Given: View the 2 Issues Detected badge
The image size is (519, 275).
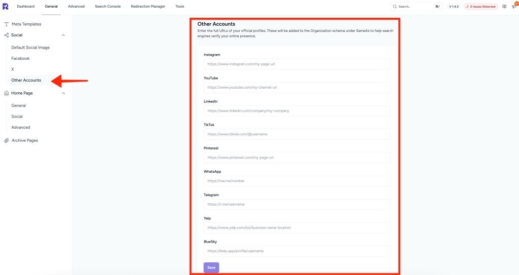Looking at the screenshot, I should pyautogui.click(x=481, y=7).
